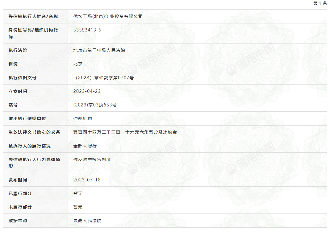This screenshot has width=330, height=232.
Task: Click '暂无' in the 已履行部分 row
Action: point(78,193)
